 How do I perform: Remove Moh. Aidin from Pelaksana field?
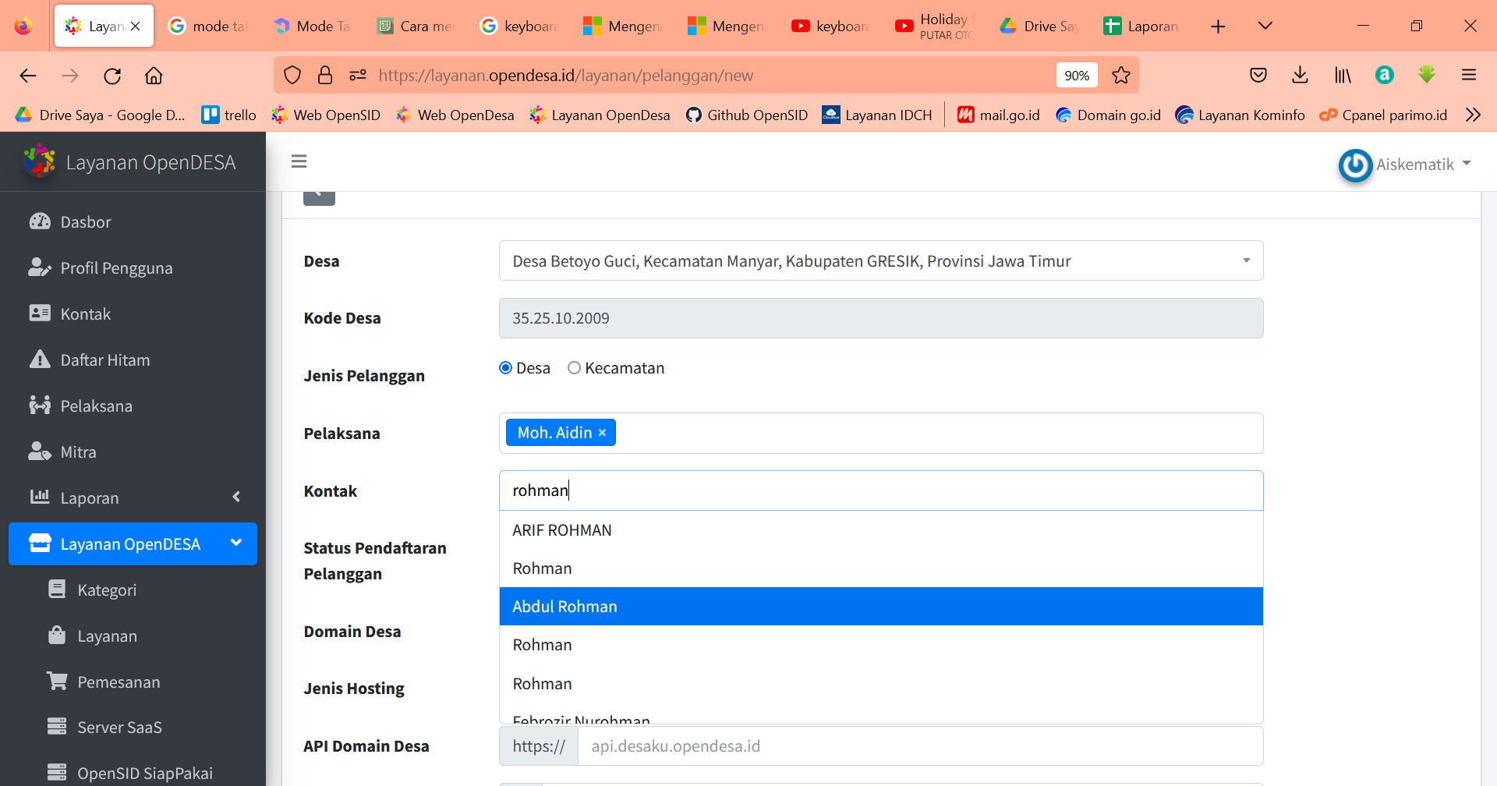point(602,432)
